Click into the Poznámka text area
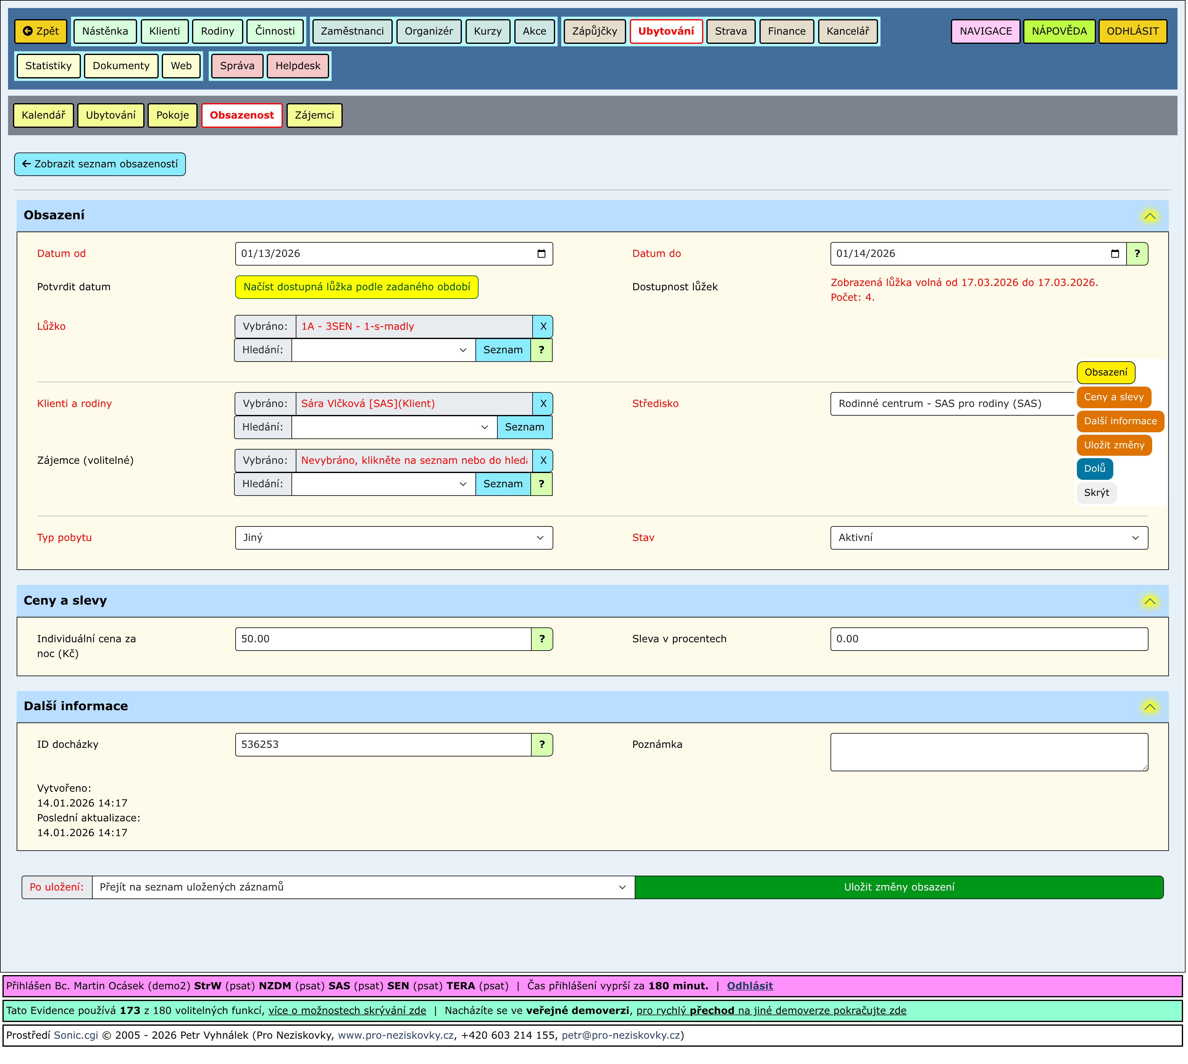The width and height of the screenshot is (1188, 1064). tap(989, 752)
